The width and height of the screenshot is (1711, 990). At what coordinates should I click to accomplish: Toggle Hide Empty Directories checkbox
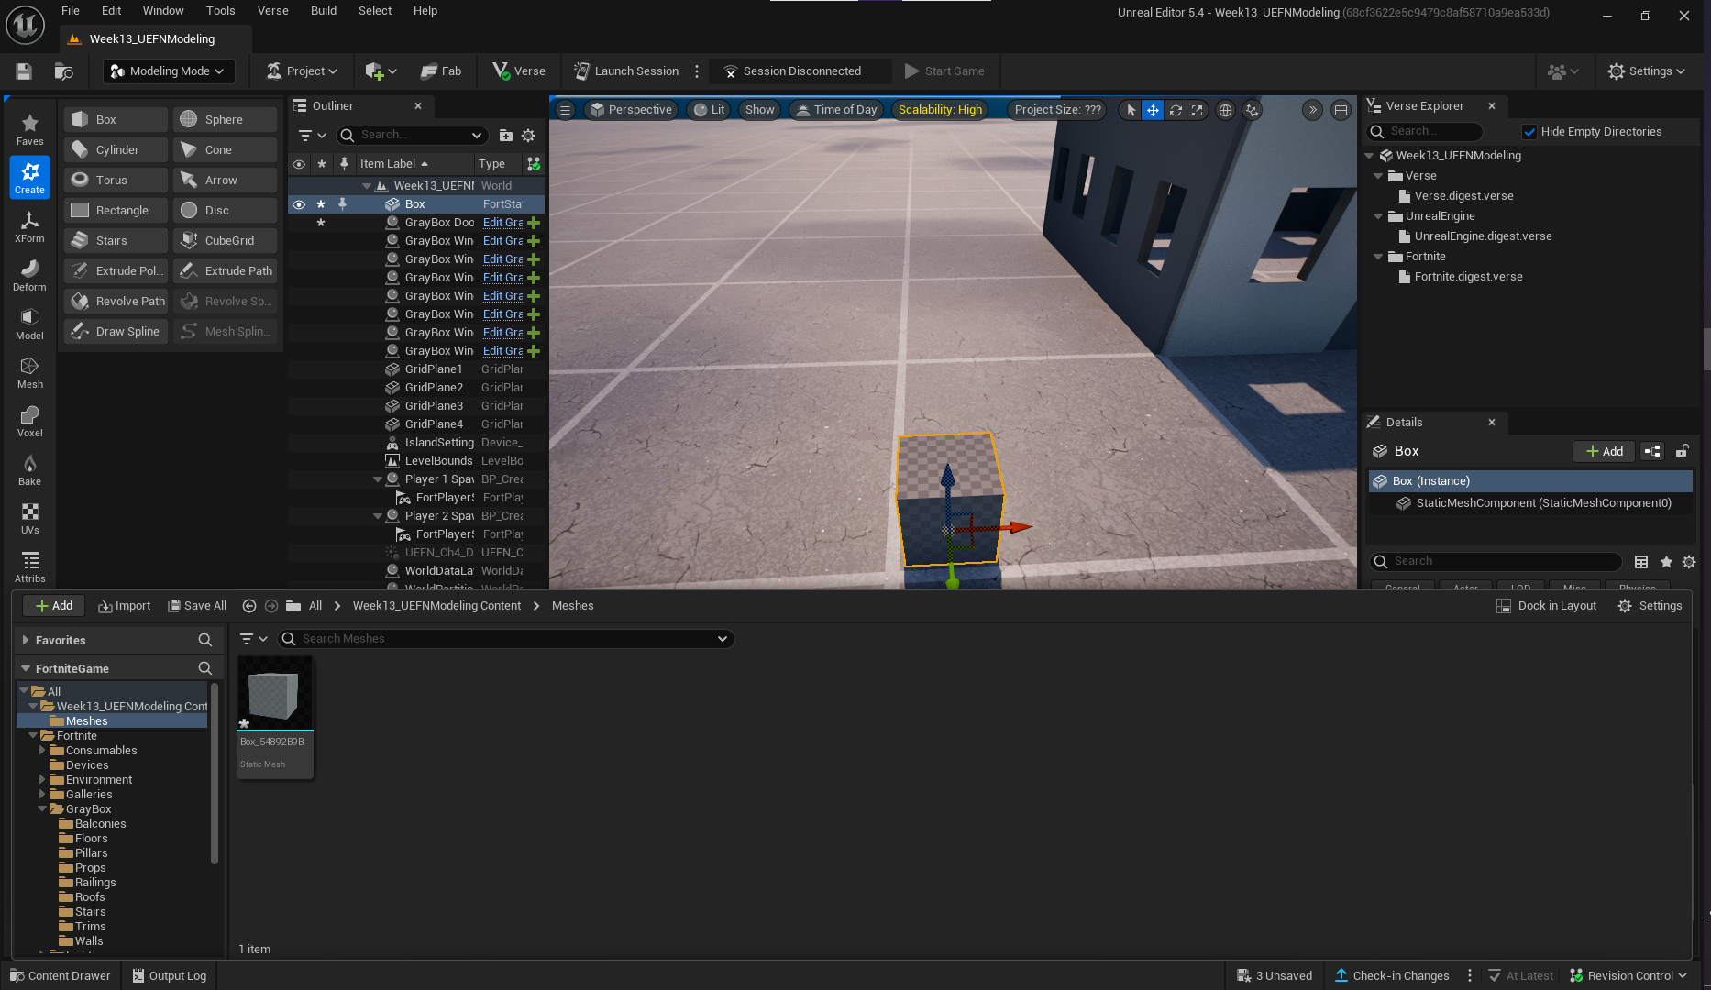[x=1529, y=132]
